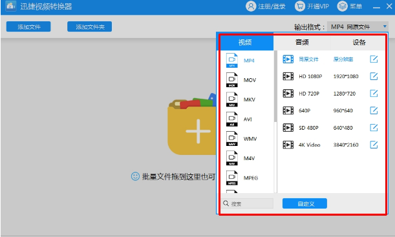Click the add-files folder icon in center
The width and height of the screenshot is (395, 237).
[192, 125]
